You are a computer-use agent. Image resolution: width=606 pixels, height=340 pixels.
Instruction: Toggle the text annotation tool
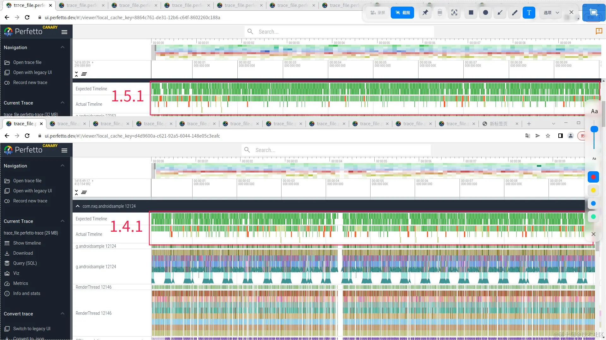click(x=529, y=13)
